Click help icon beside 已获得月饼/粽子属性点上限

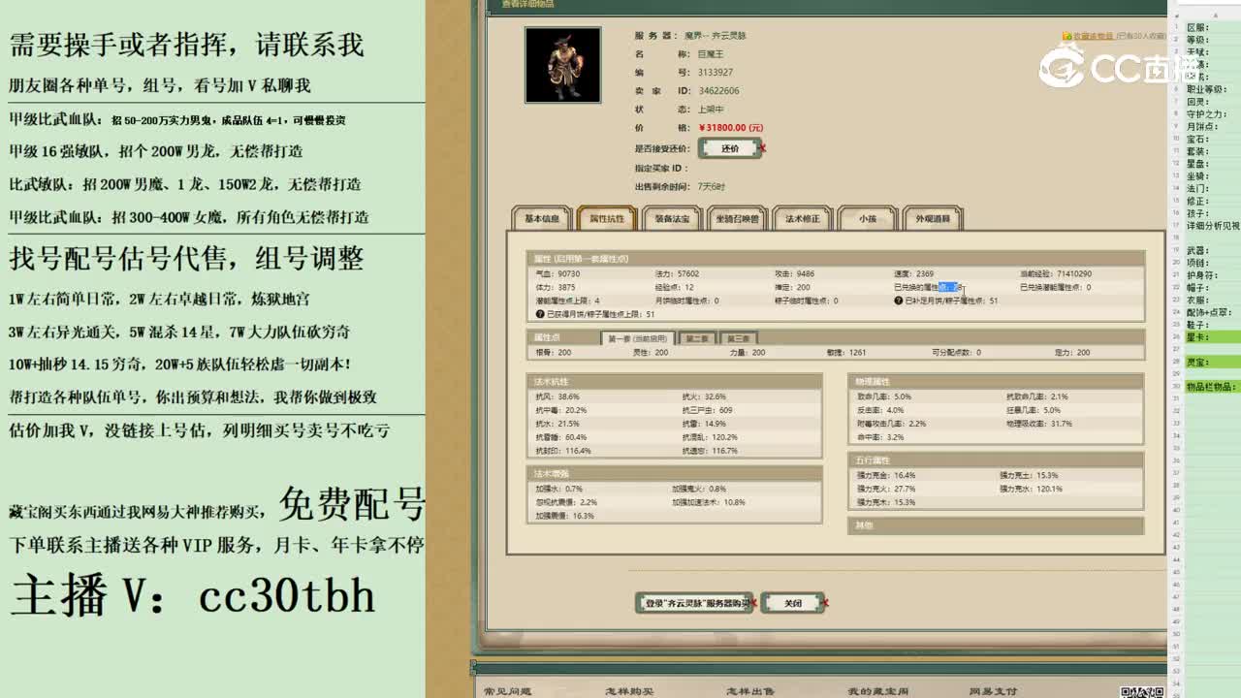coord(539,314)
